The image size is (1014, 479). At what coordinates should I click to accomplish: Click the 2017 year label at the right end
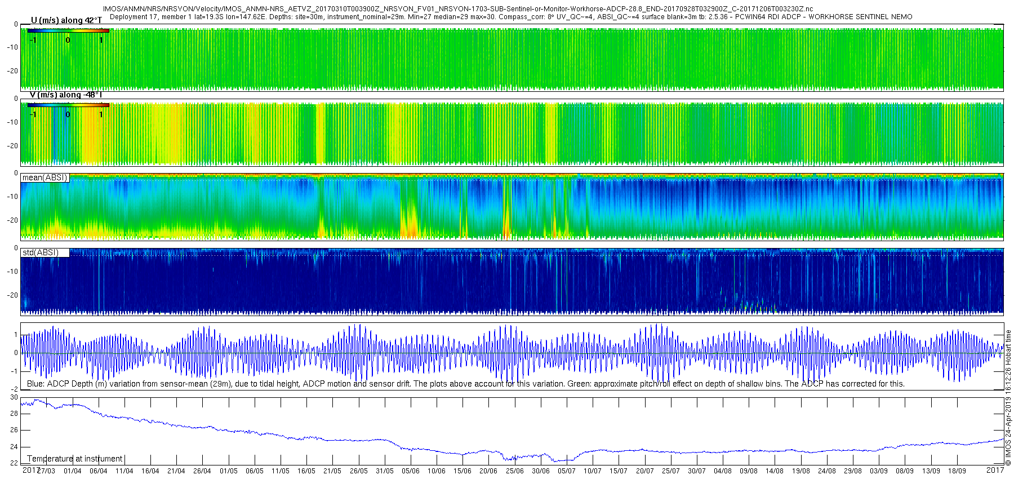[995, 470]
